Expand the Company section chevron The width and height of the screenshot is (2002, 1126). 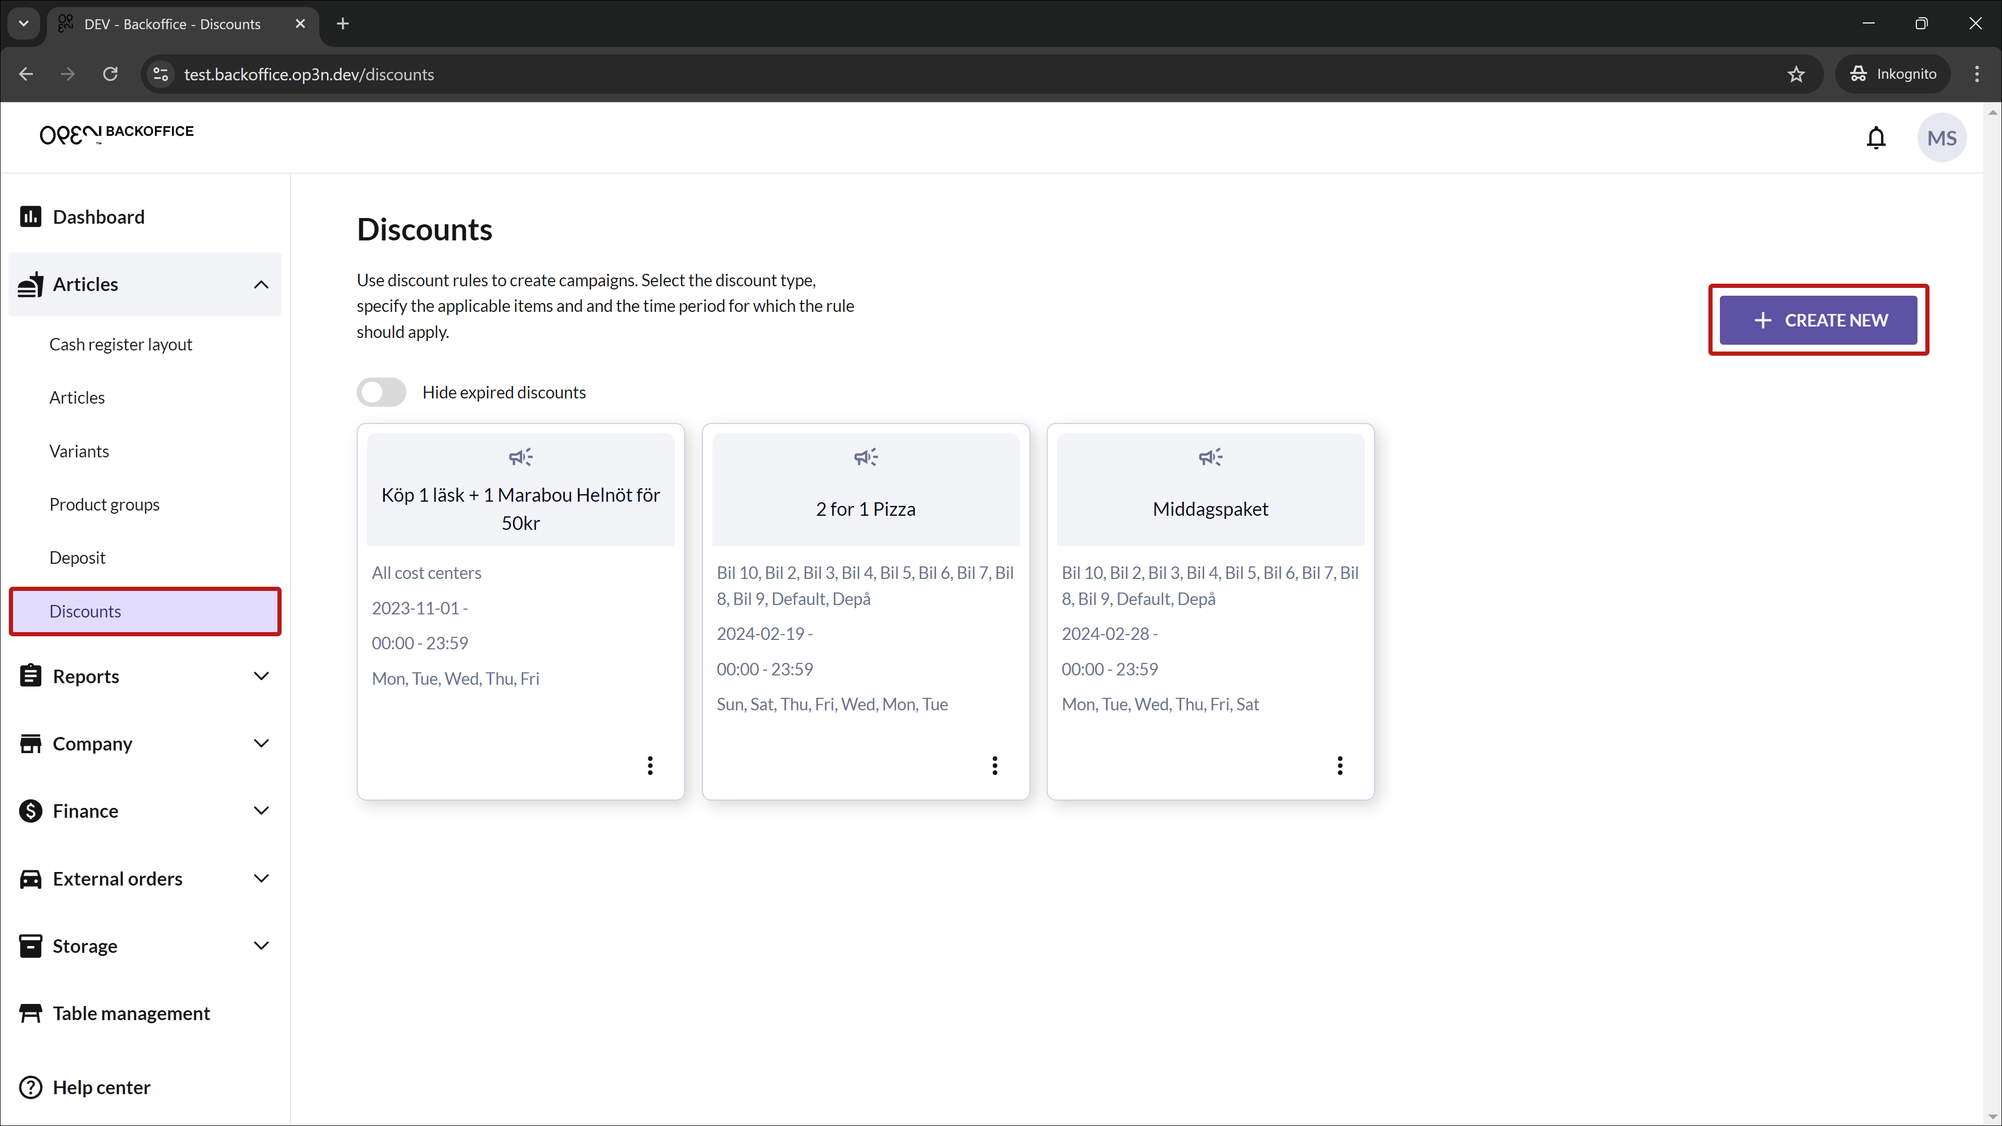[261, 744]
